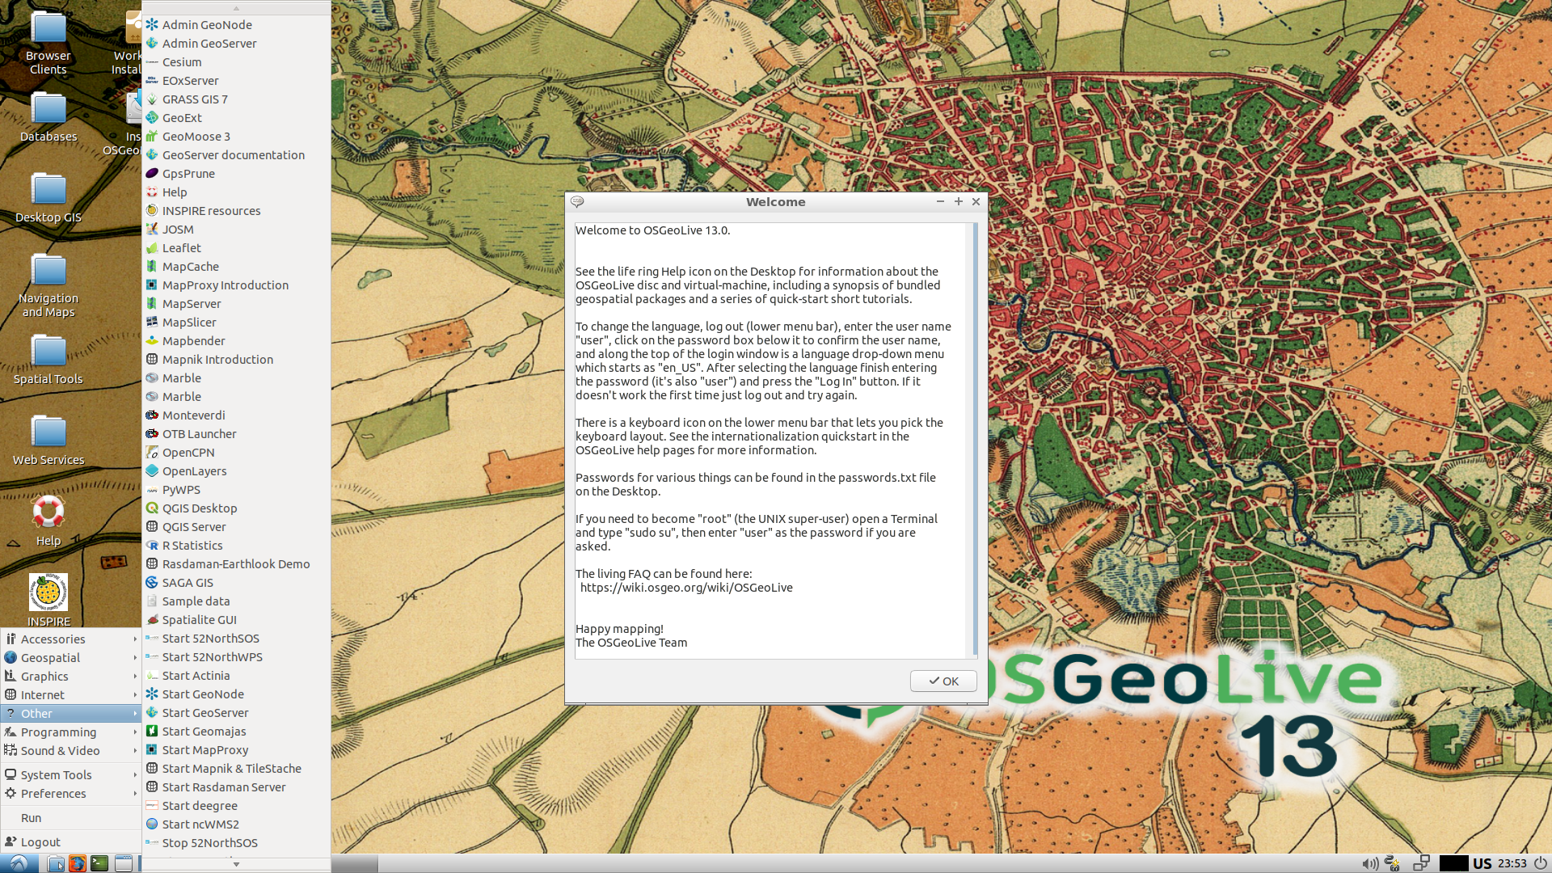Click the US keyboard layout indicator
The width and height of the screenshot is (1552, 873).
[x=1482, y=863]
